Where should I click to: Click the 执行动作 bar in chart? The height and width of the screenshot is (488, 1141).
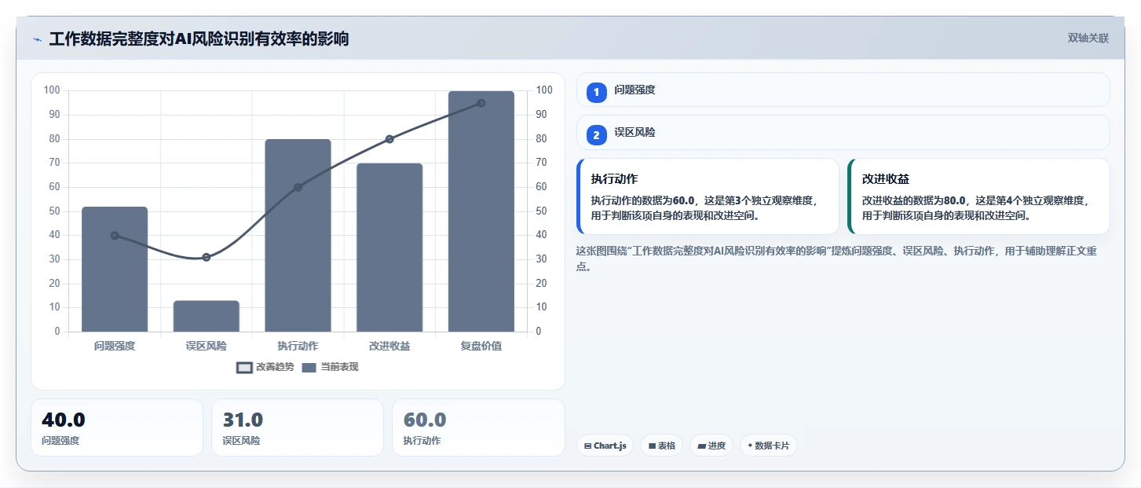click(298, 235)
